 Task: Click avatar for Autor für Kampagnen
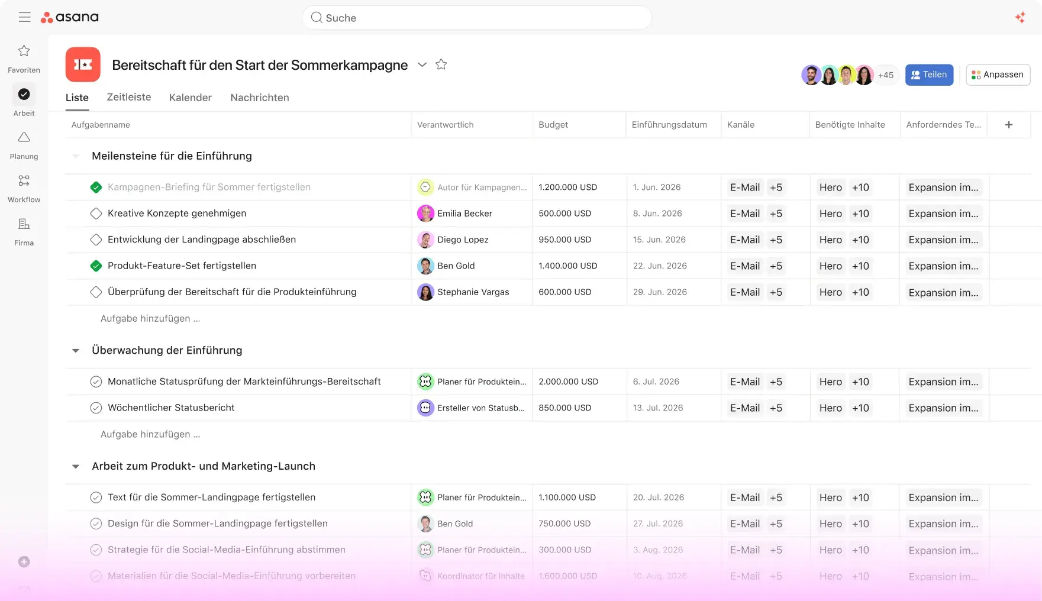425,188
